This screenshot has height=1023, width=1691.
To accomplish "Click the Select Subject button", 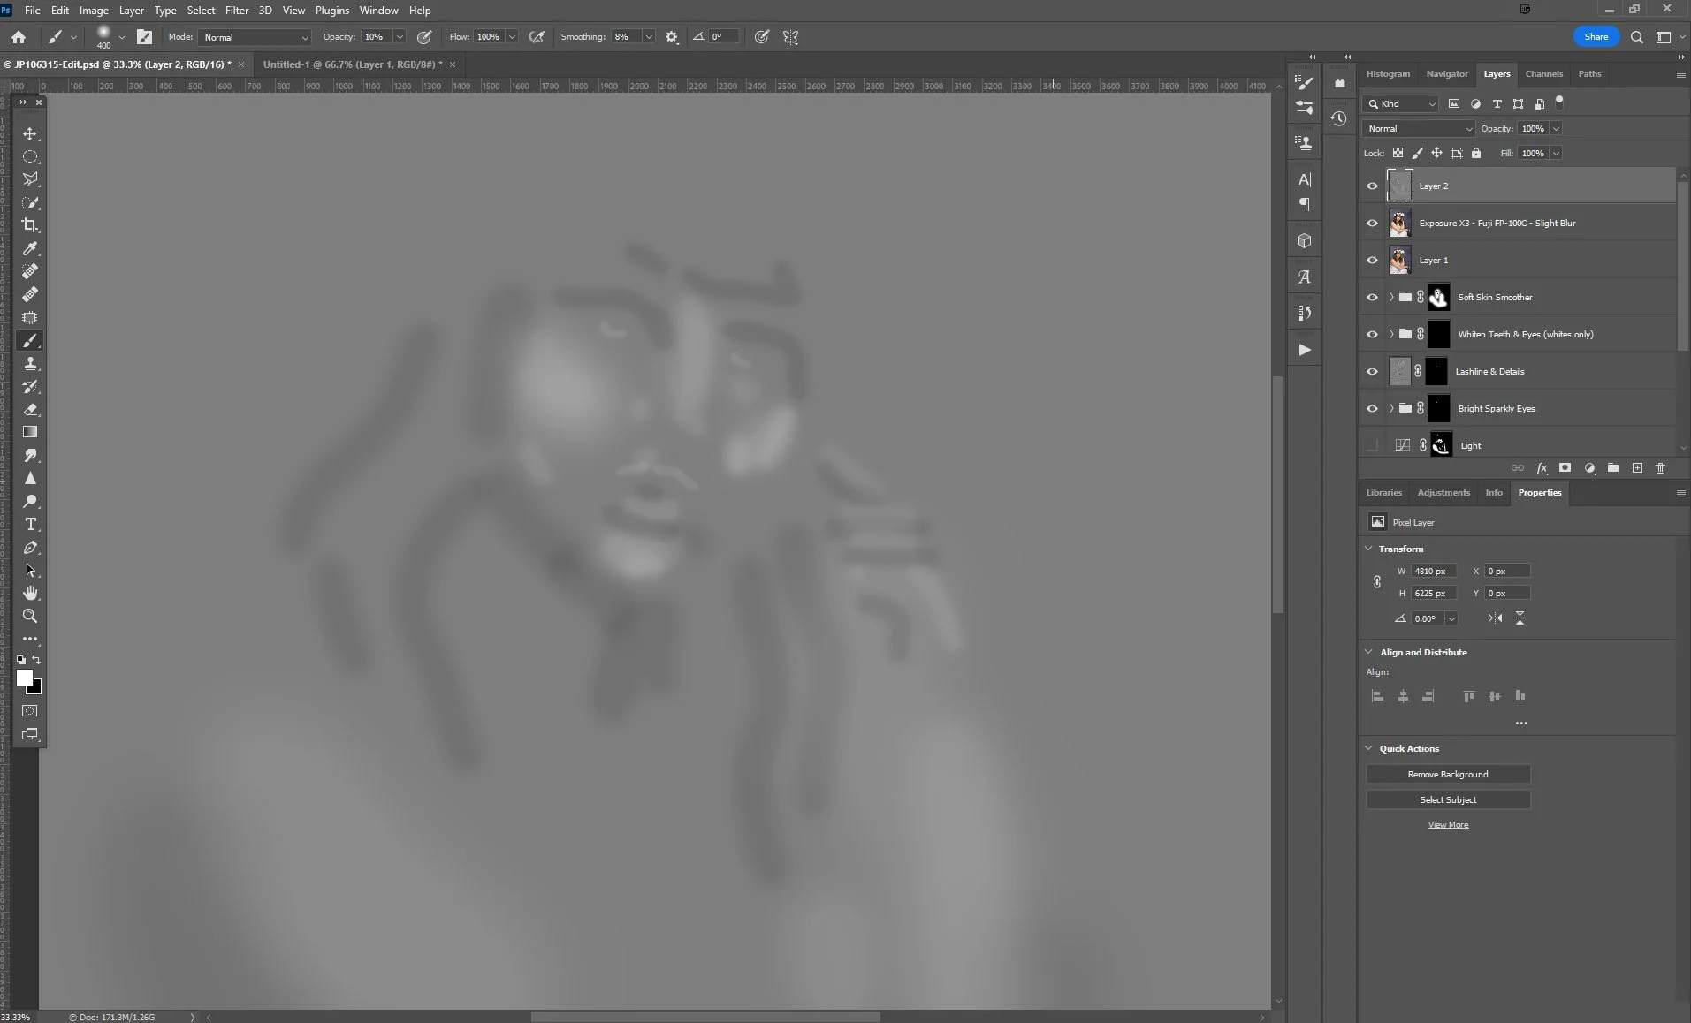I will pos(1448,800).
